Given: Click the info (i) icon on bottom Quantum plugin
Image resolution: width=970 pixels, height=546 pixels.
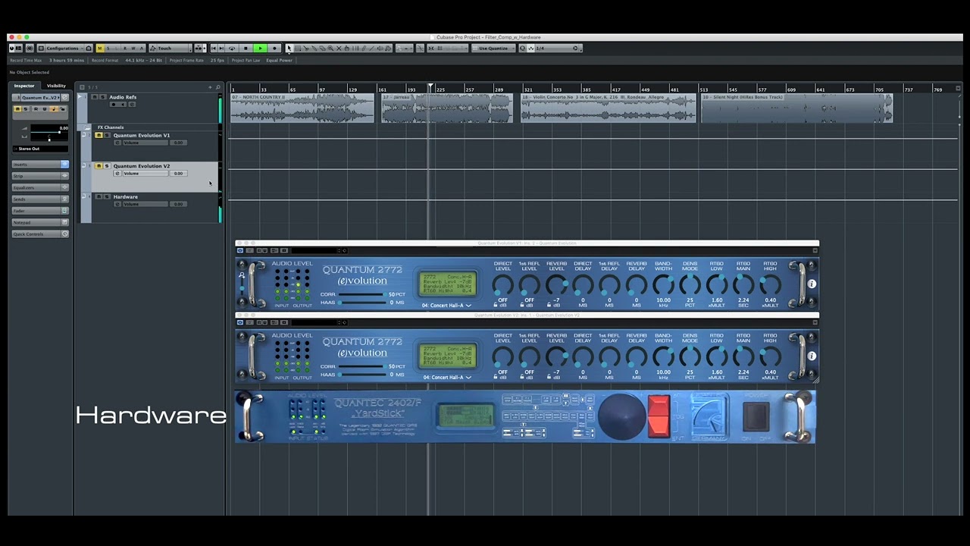Looking at the screenshot, I should [812, 356].
